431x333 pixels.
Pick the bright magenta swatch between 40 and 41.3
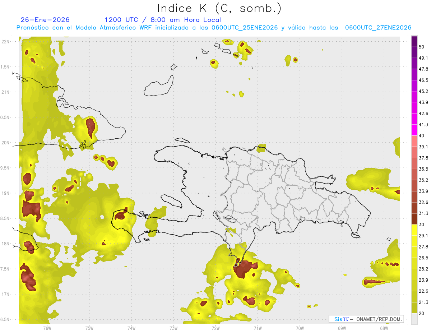point(414,130)
